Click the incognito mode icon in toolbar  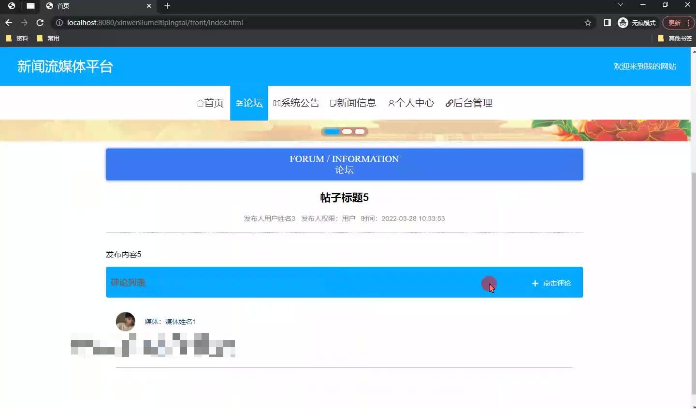623,23
